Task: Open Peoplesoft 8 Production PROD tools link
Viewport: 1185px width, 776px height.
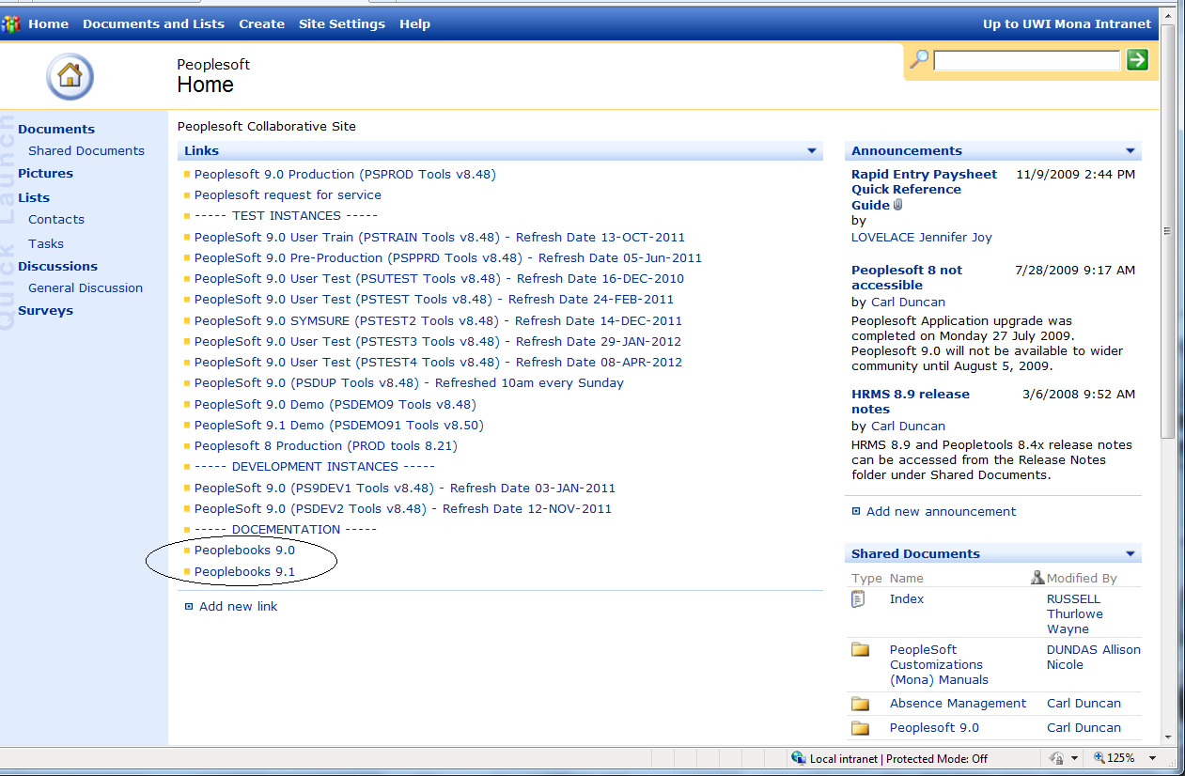Action: pos(325,446)
